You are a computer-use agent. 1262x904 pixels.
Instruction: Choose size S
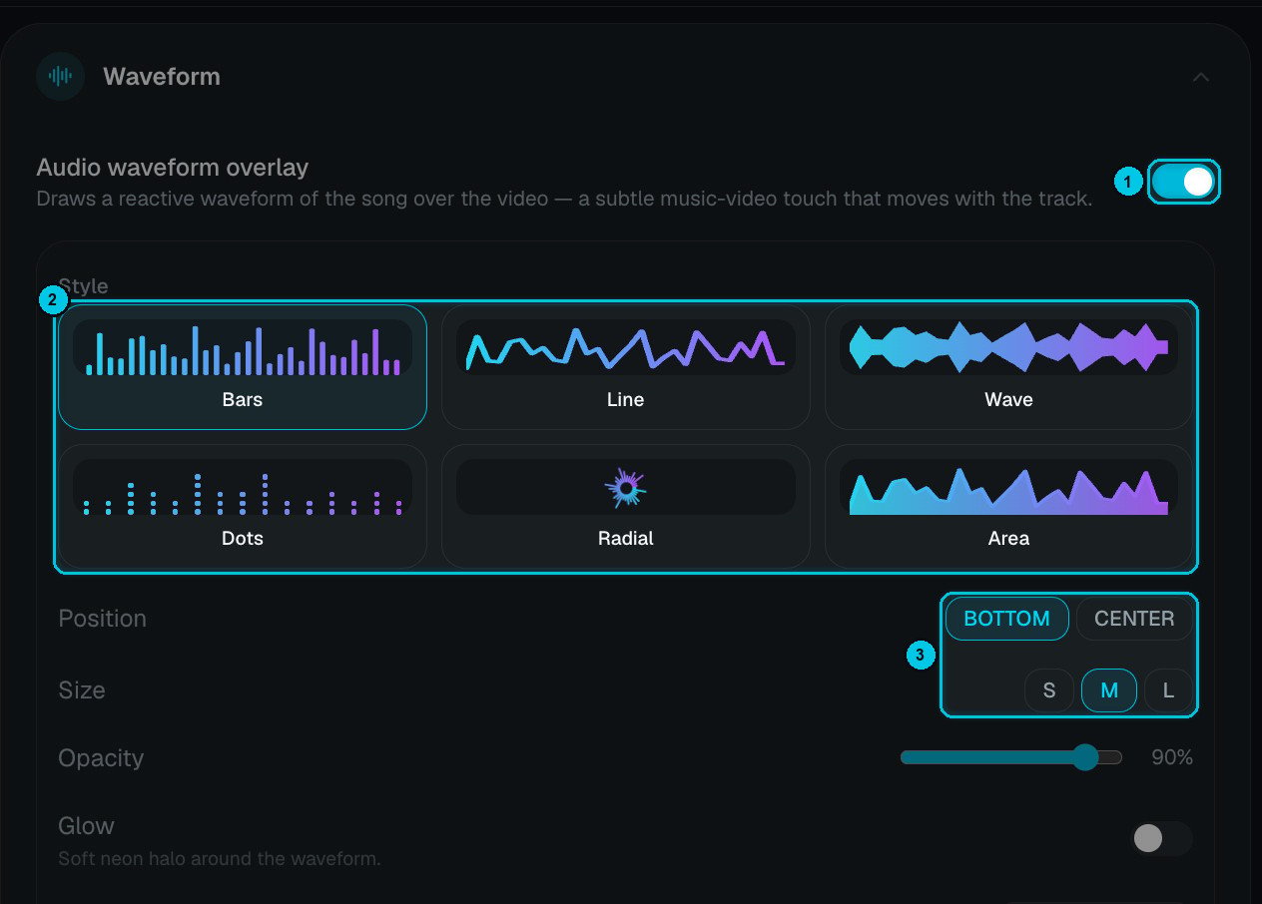coord(1048,690)
